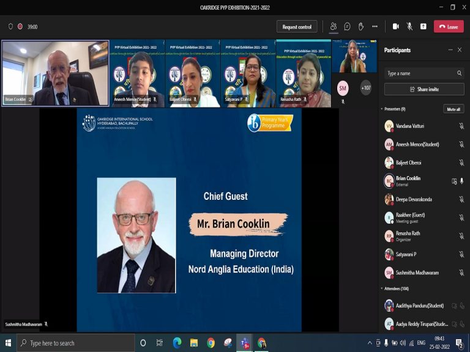Screen dimensions: 470x352
Task: Click the red recording indicator
Action: [20, 27]
